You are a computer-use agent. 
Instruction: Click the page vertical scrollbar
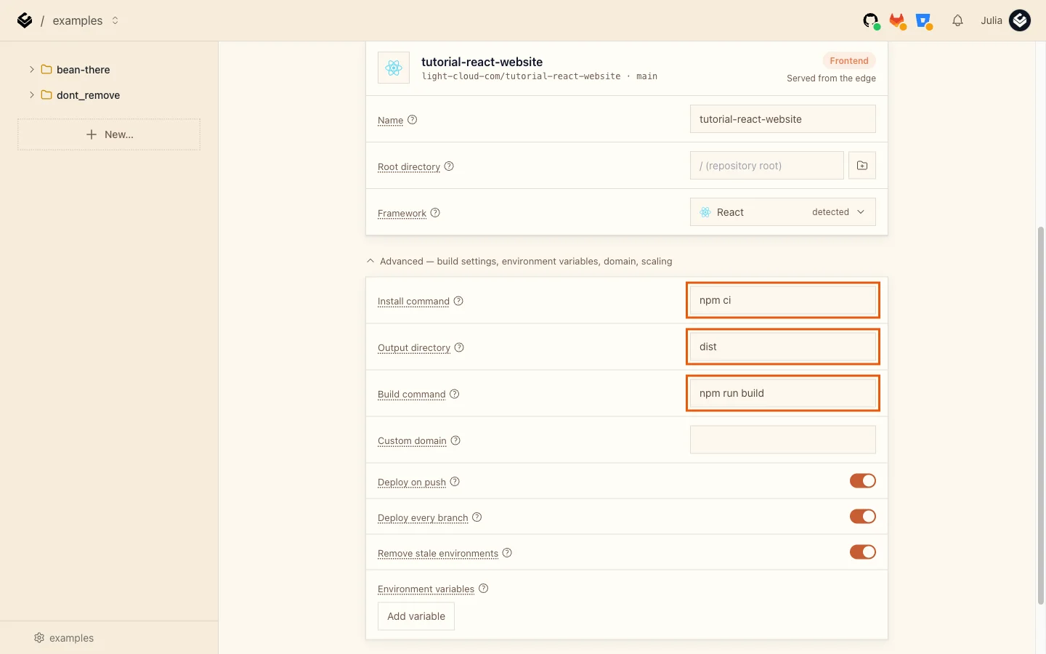pyautogui.click(x=1041, y=416)
